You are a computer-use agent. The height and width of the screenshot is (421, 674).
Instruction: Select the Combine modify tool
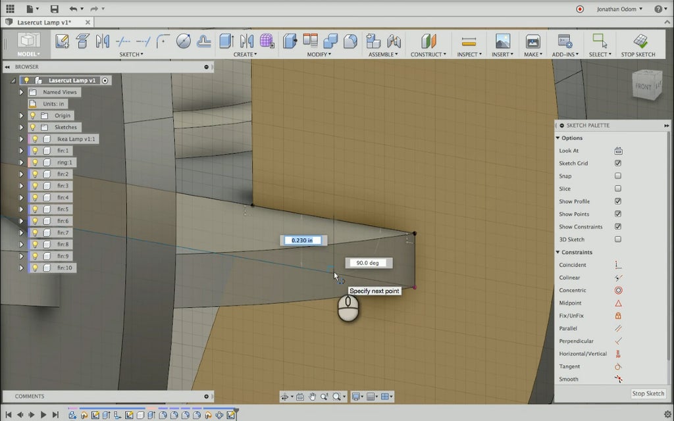click(330, 41)
